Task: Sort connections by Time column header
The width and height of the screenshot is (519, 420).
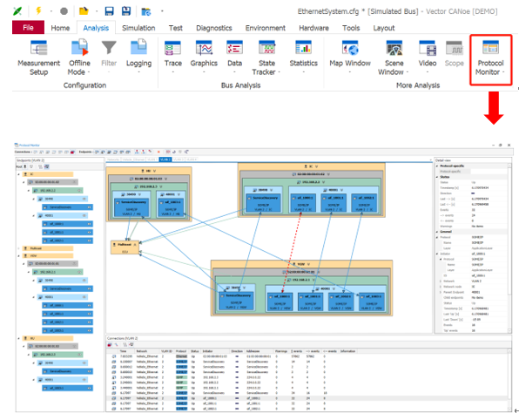Action: (x=123, y=351)
